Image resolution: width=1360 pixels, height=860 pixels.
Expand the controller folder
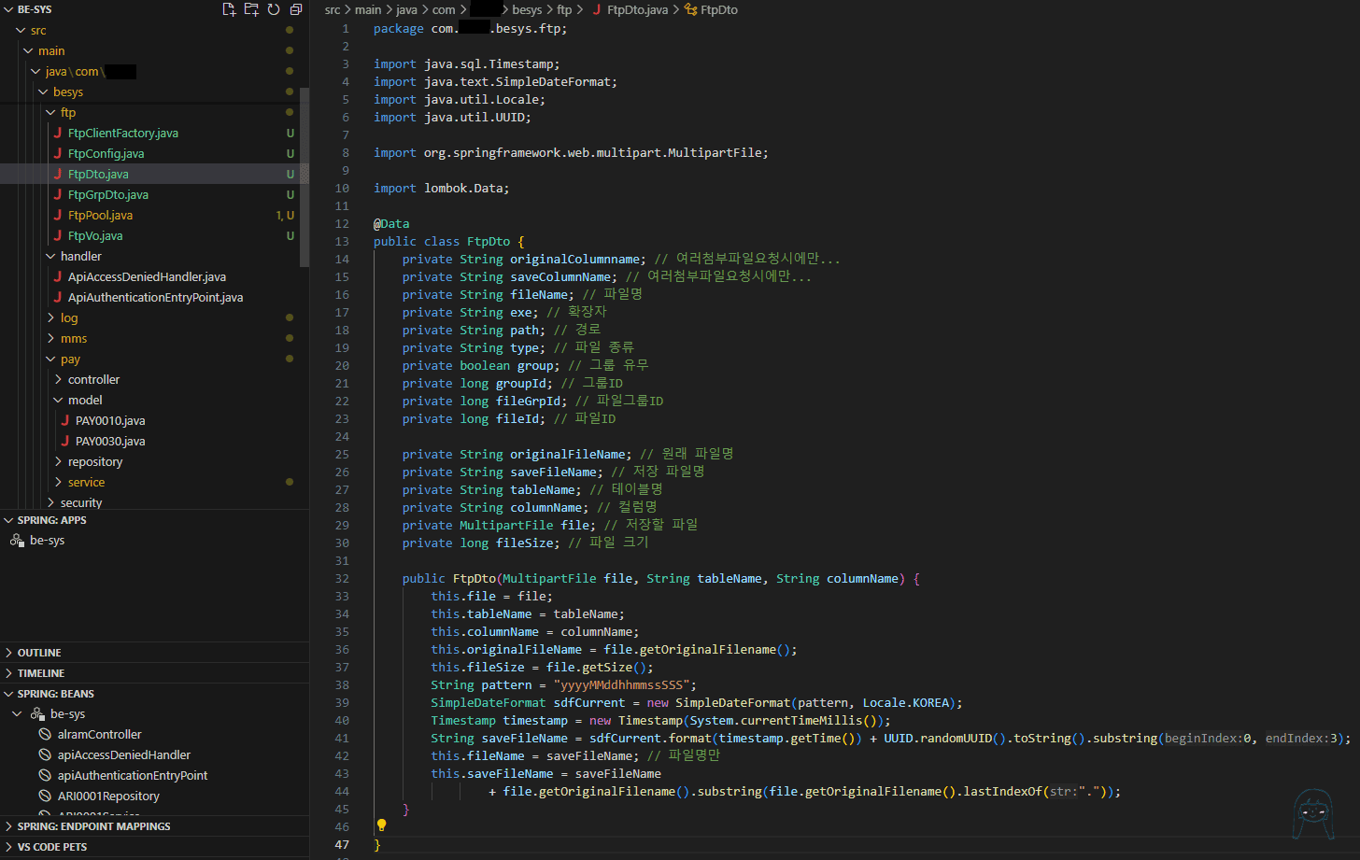click(x=58, y=380)
